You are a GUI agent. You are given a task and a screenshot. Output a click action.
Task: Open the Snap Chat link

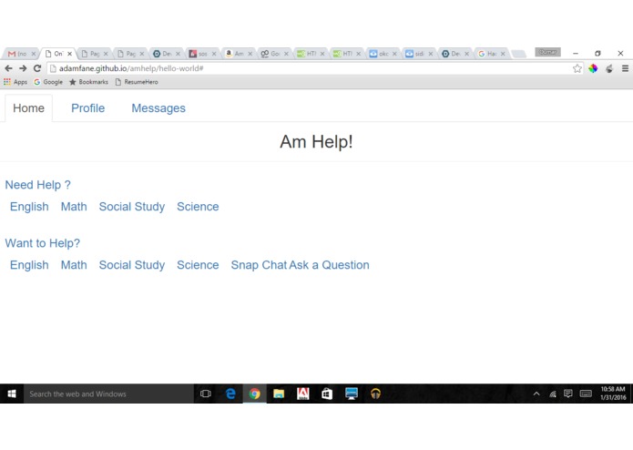coord(259,265)
